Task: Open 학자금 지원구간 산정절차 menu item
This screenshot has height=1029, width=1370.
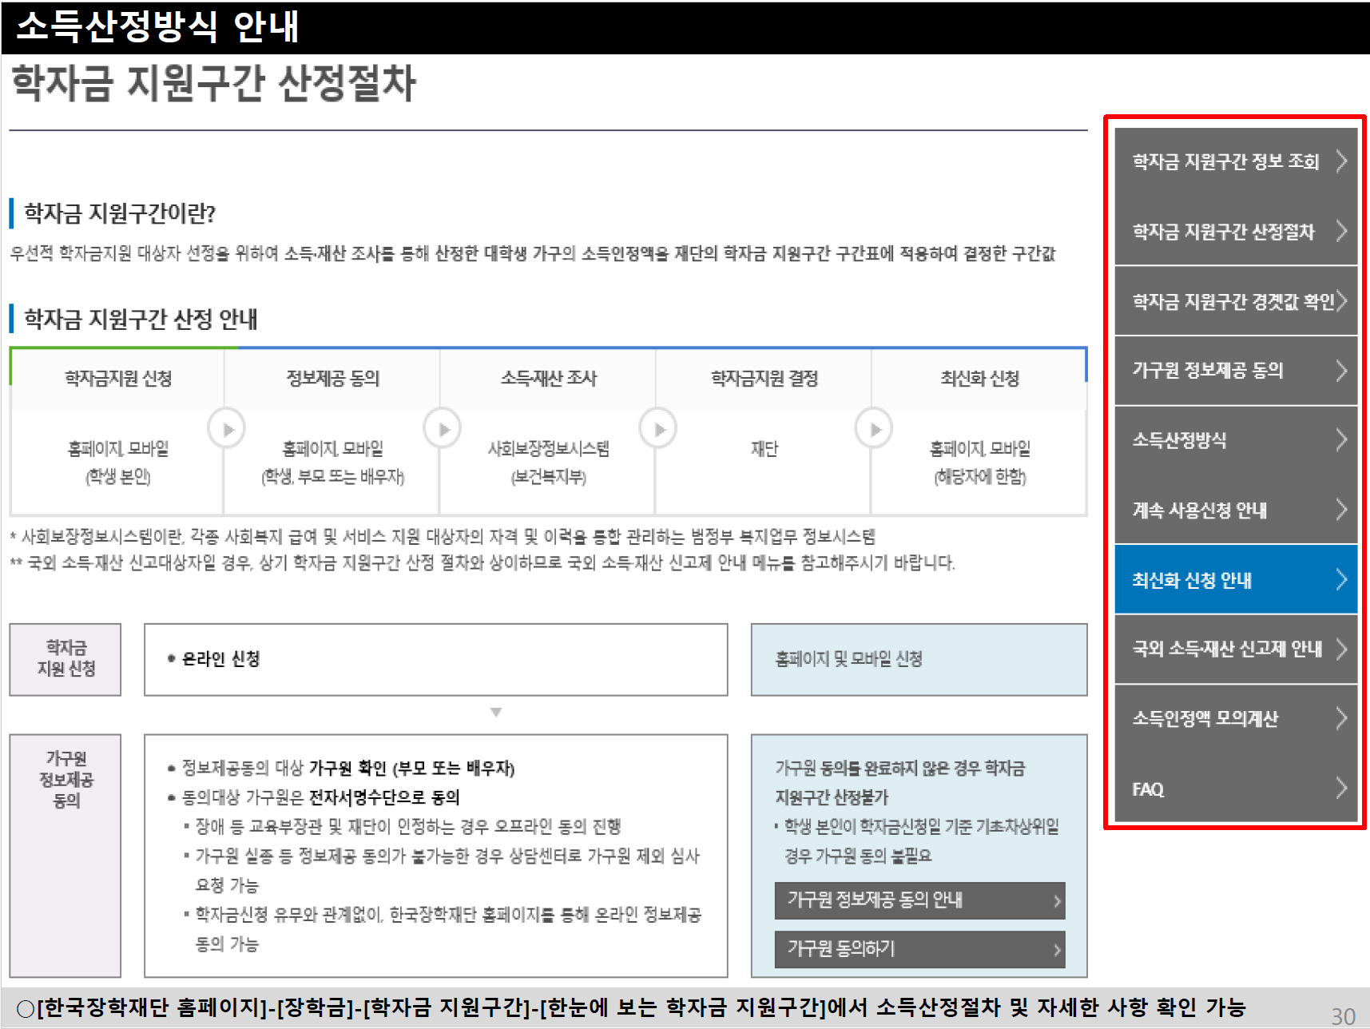Action: [x=1236, y=232]
